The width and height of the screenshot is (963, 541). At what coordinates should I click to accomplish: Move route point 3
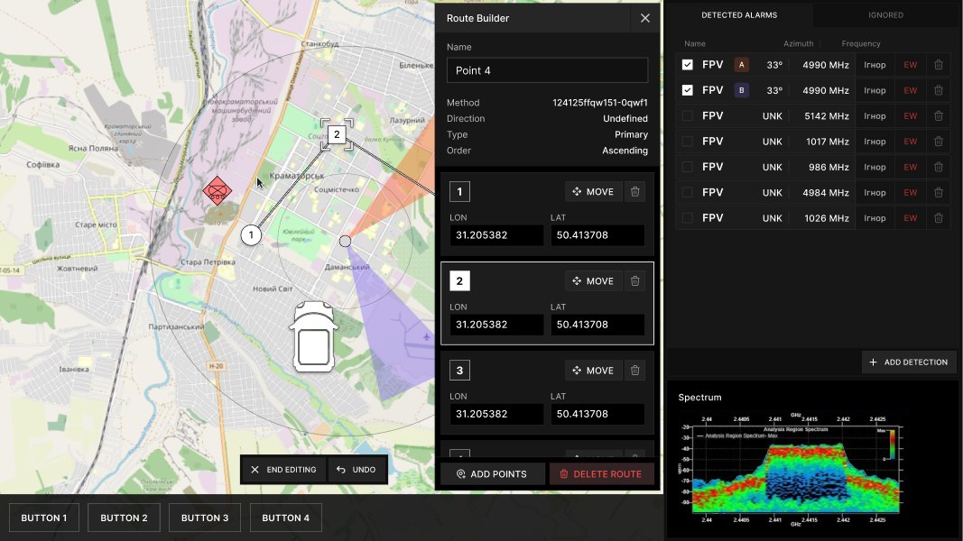click(593, 371)
